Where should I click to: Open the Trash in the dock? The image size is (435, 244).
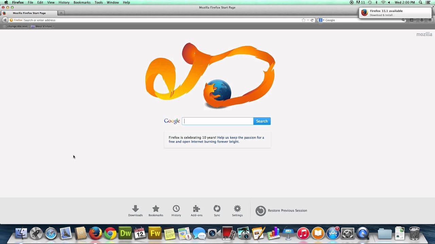414,233
